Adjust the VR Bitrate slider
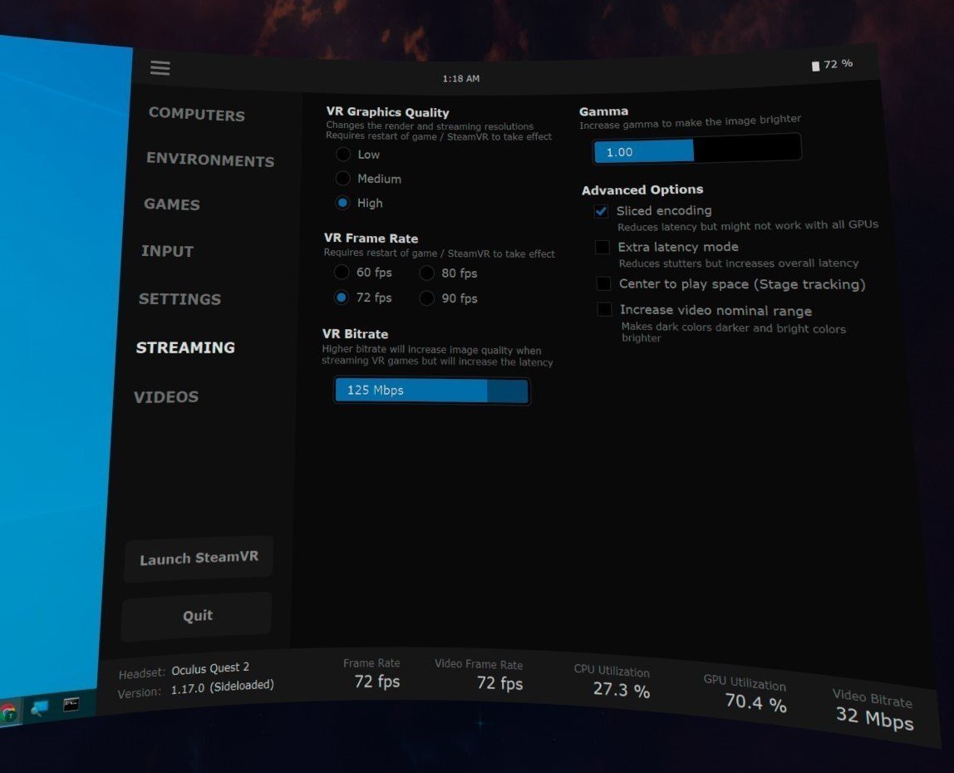Viewport: 954px width, 773px height. 431,390
